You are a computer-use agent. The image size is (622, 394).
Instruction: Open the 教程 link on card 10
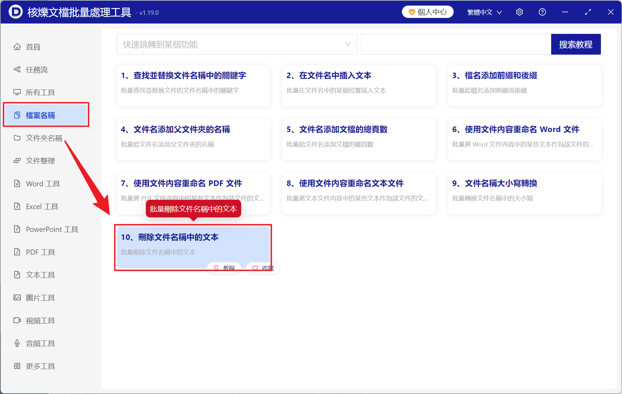[224, 268]
